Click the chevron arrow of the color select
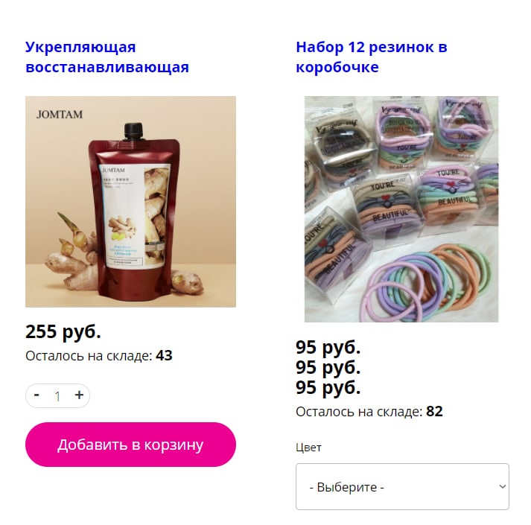The width and height of the screenshot is (531, 525). point(503,487)
